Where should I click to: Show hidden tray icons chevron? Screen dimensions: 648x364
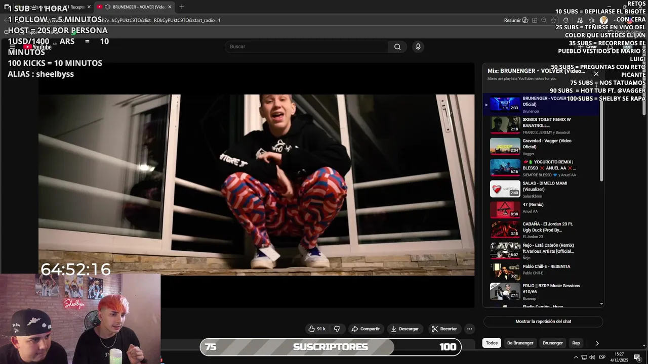click(x=576, y=357)
